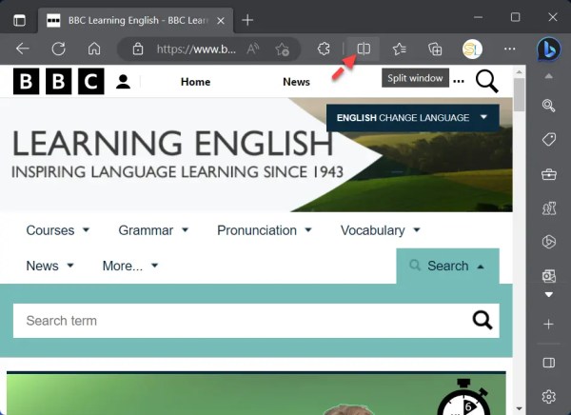Image resolution: width=571 pixels, height=415 pixels.
Task: View site information lock icon
Action: tap(138, 49)
